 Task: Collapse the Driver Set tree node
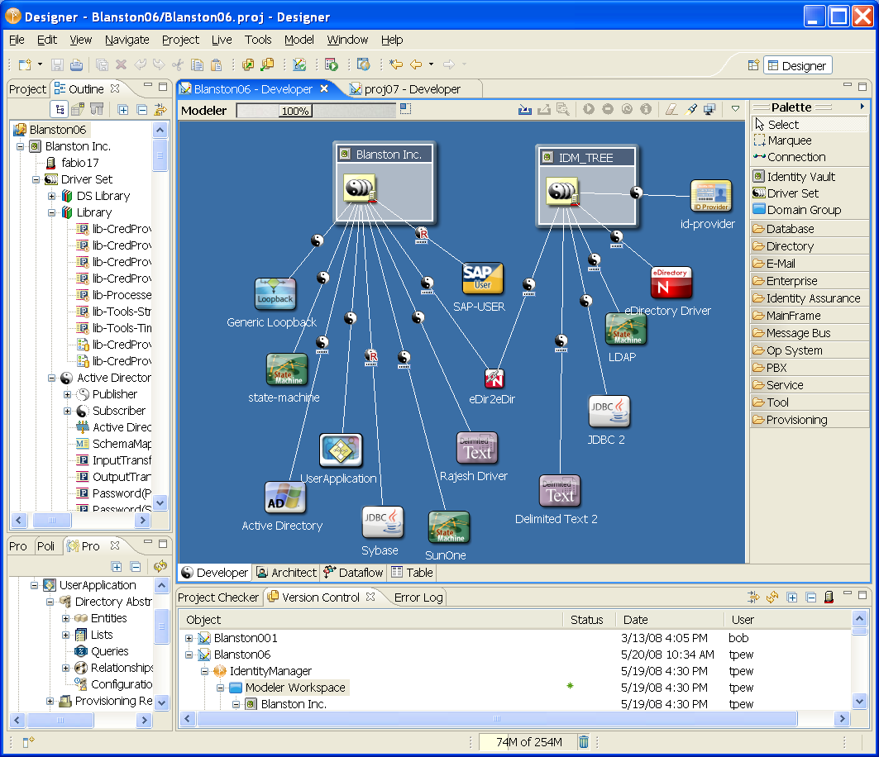36,179
